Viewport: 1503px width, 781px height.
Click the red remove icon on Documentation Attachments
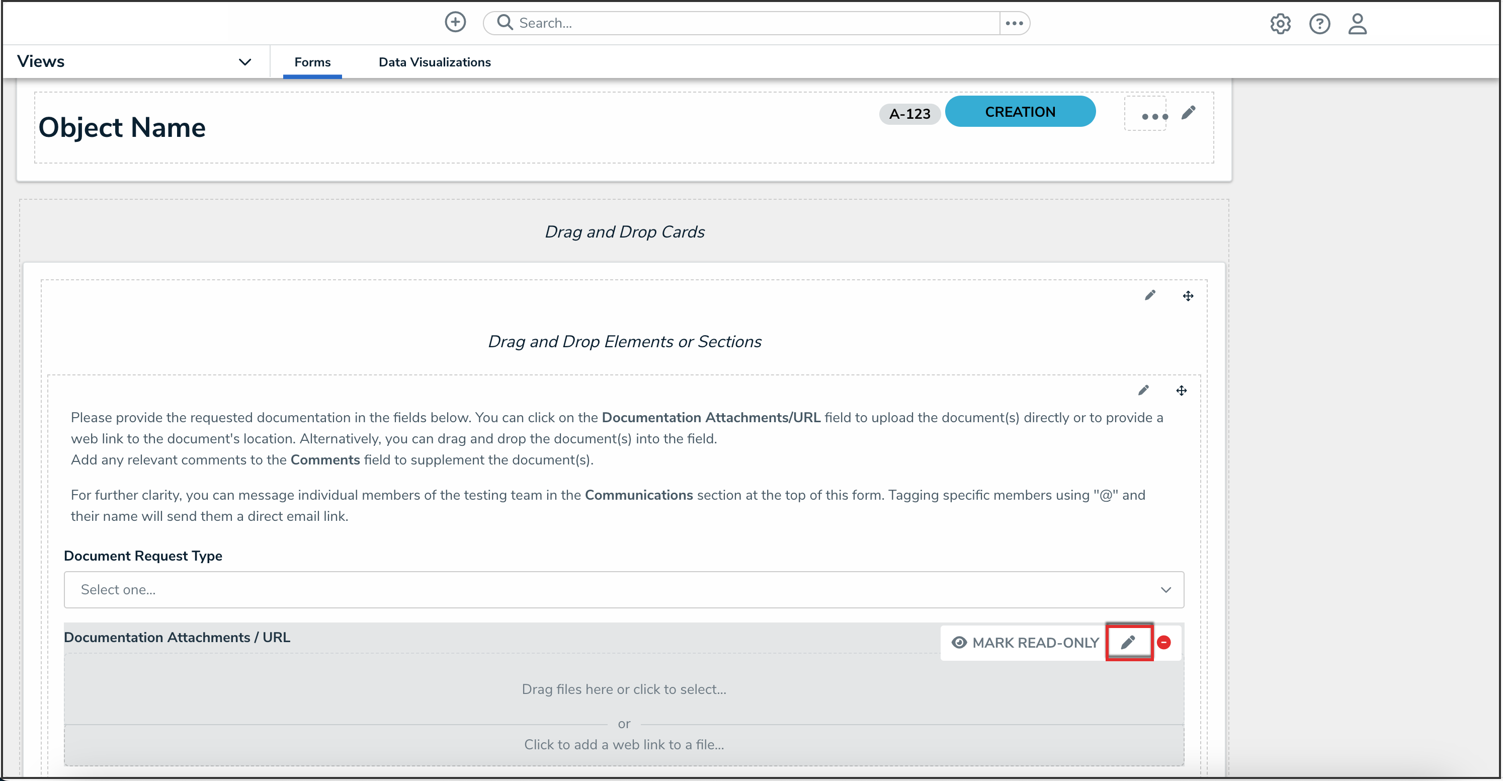[x=1163, y=642]
